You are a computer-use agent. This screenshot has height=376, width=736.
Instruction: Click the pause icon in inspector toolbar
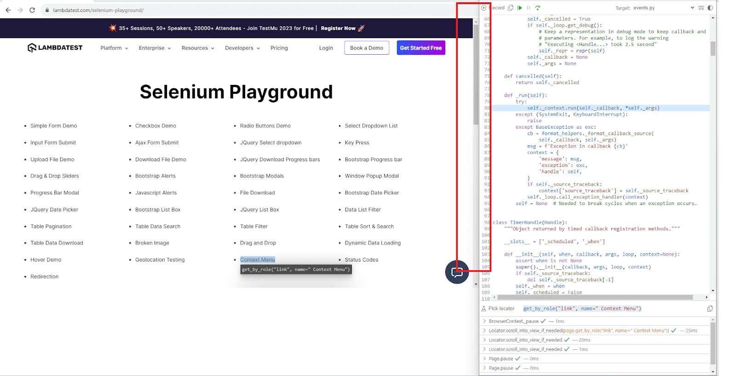coord(529,8)
